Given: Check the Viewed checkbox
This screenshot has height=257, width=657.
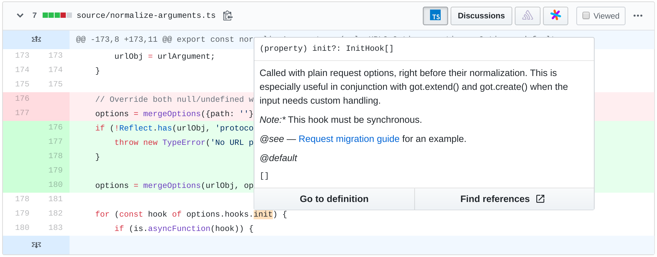Looking at the screenshot, I should click(x=585, y=16).
